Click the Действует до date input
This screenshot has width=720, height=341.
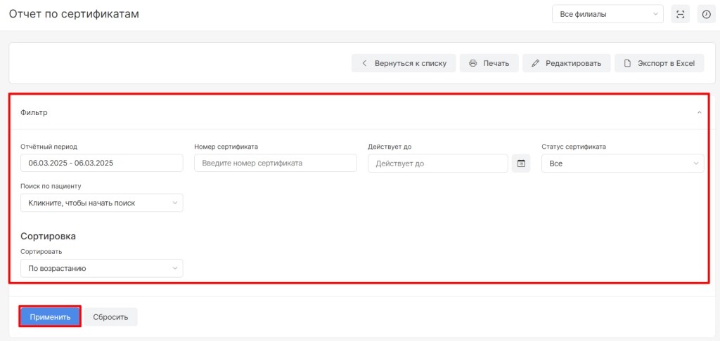[x=437, y=163]
